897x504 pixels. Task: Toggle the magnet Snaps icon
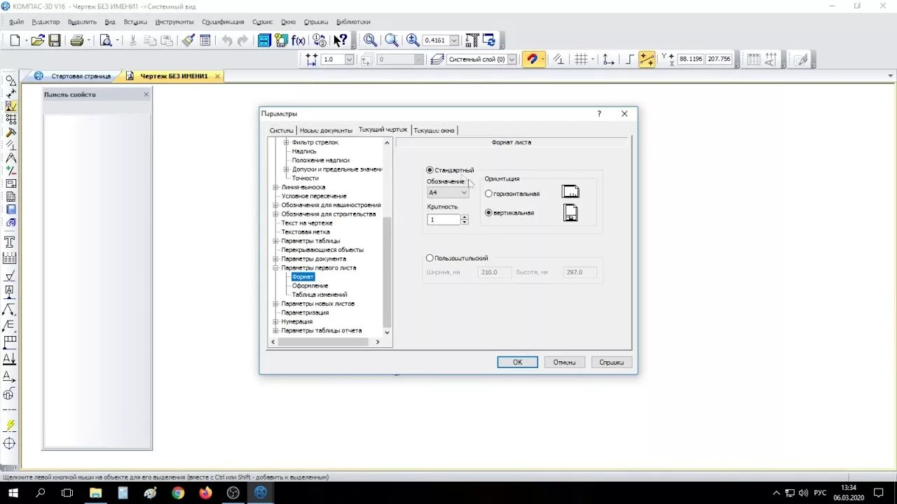[533, 59]
